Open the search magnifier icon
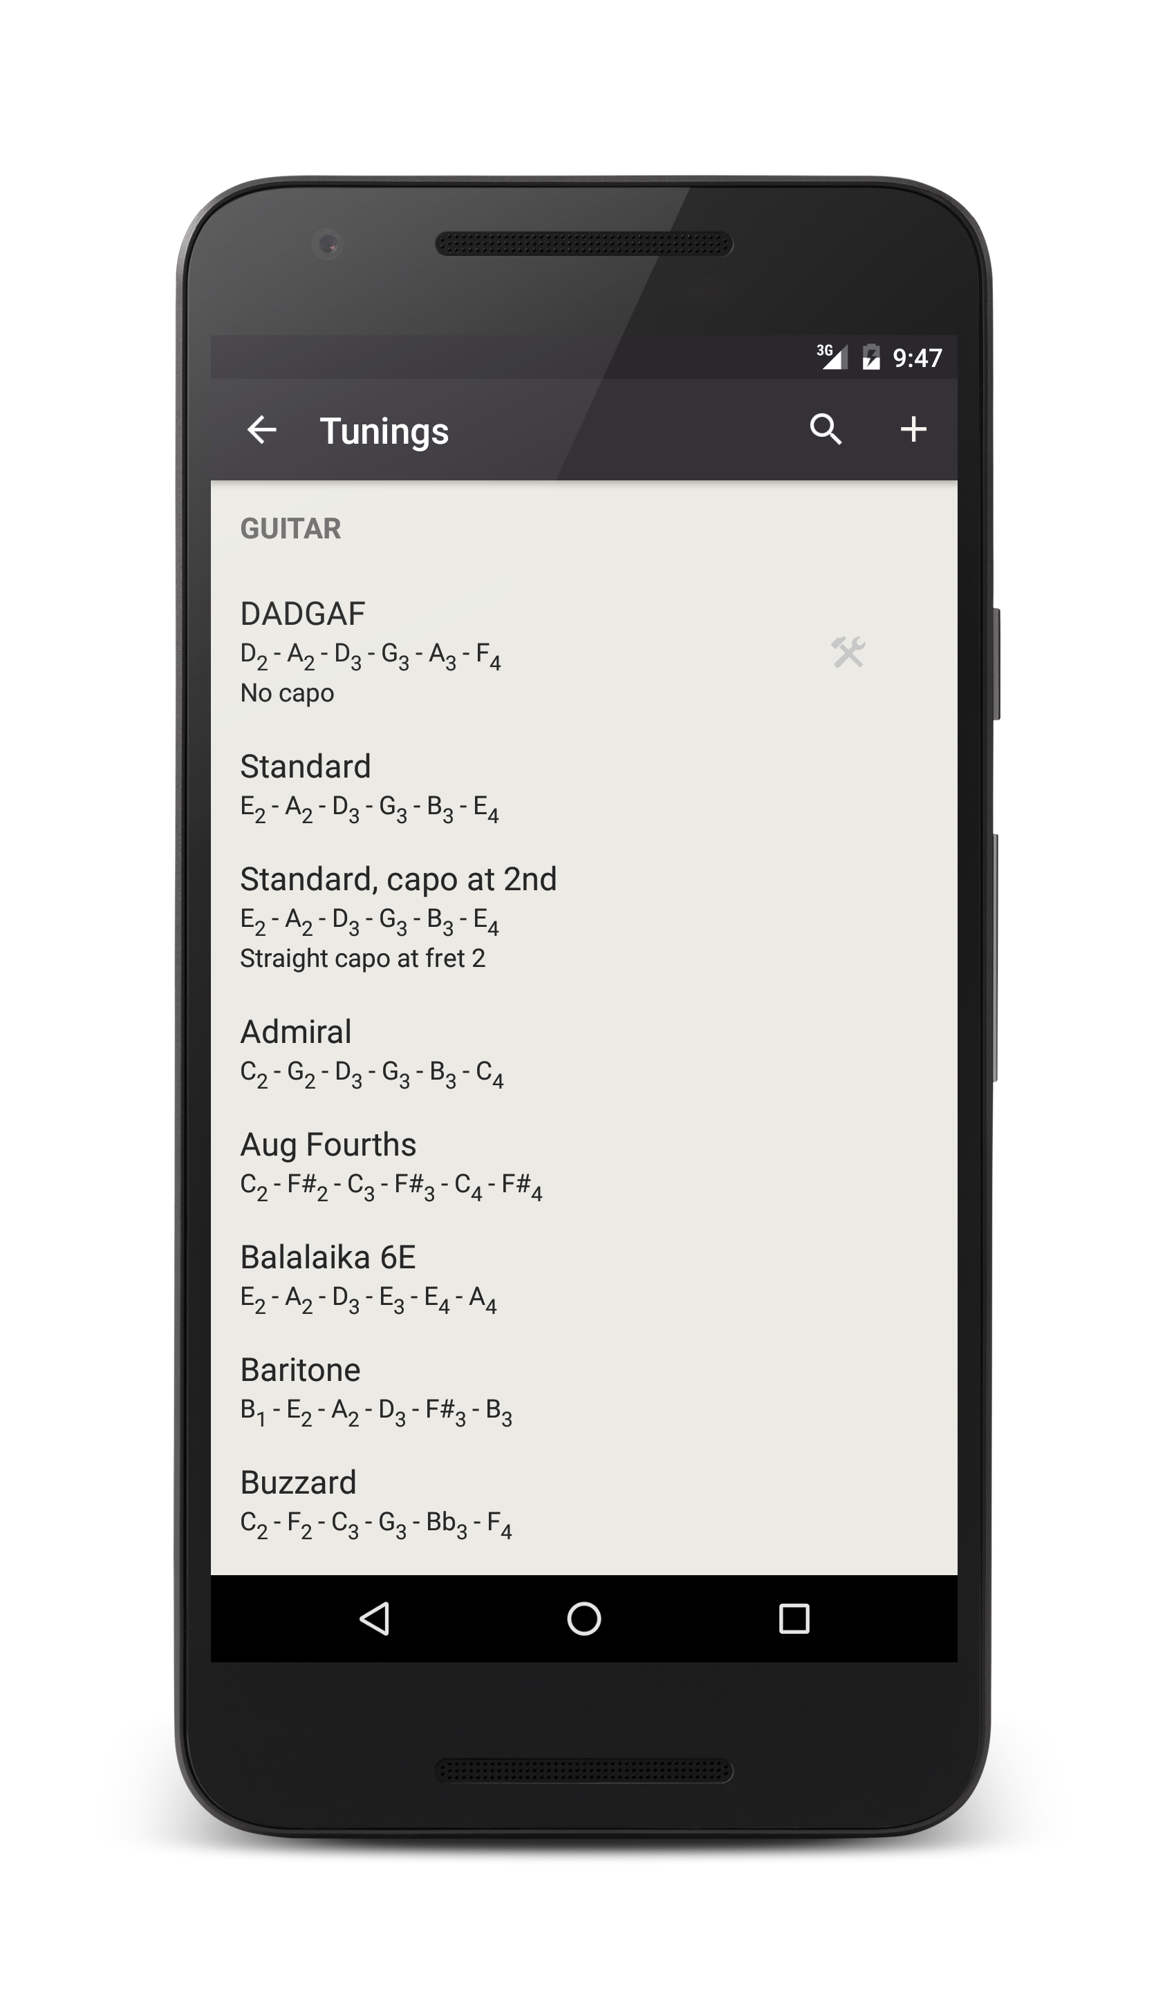This screenshot has height=2012, width=1174. 826,431
